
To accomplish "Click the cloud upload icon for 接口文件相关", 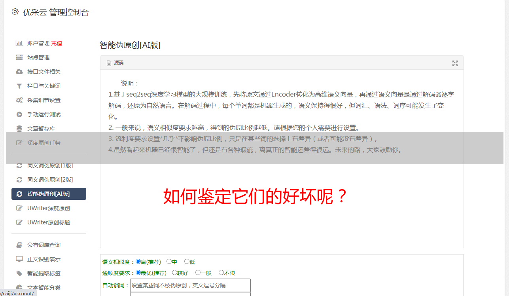I will pos(19,72).
